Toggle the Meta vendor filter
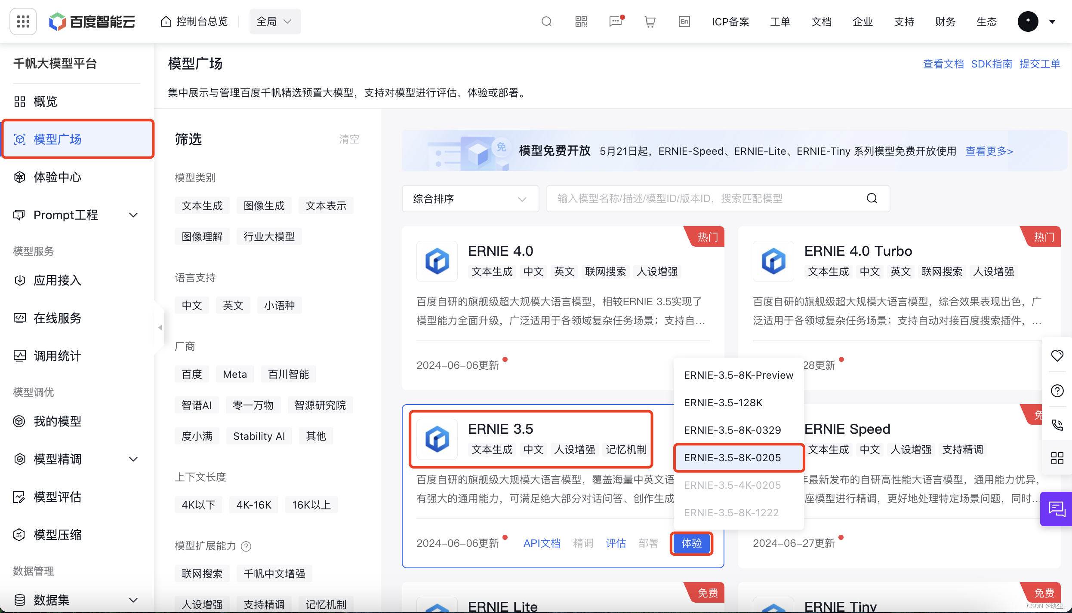Image resolution: width=1072 pixels, height=613 pixels. coord(234,374)
